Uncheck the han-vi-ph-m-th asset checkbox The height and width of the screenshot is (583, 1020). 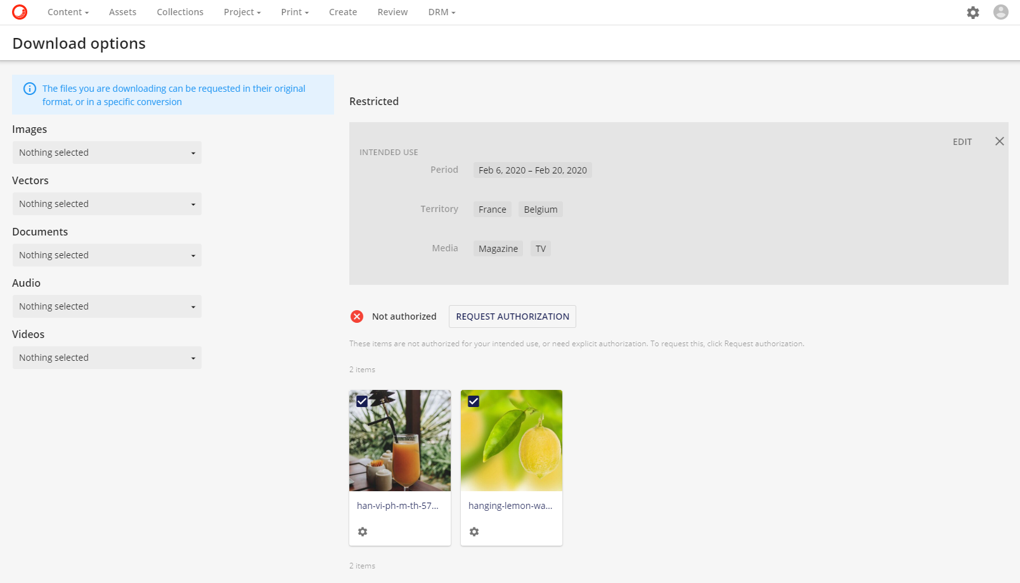coord(362,401)
